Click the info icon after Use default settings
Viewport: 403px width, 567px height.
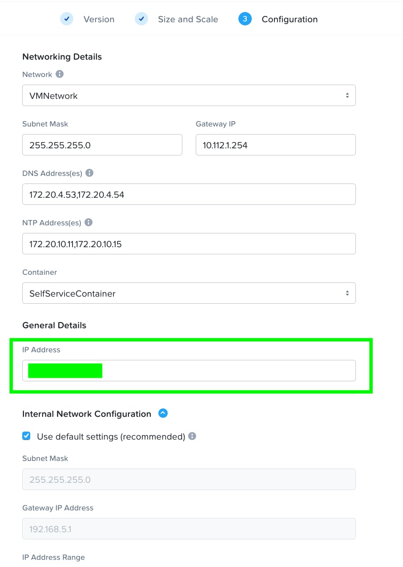click(x=192, y=436)
